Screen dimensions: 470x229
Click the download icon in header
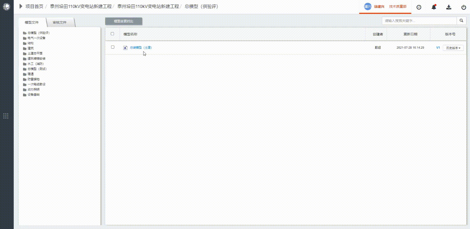pos(449,7)
